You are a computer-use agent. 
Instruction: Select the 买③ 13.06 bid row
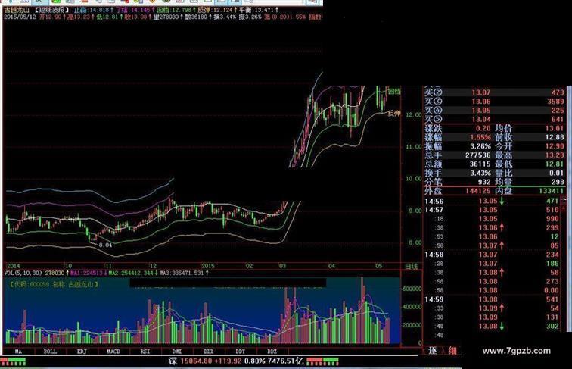coord(495,102)
